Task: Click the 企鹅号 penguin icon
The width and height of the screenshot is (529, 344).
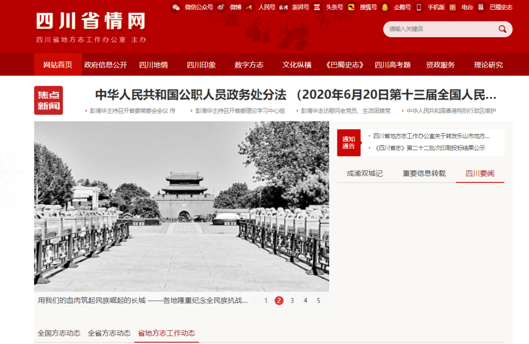Action: [x=385, y=7]
